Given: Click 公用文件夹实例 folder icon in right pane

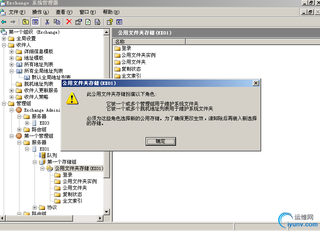Looking at the screenshot, I should pyautogui.click(x=117, y=55).
